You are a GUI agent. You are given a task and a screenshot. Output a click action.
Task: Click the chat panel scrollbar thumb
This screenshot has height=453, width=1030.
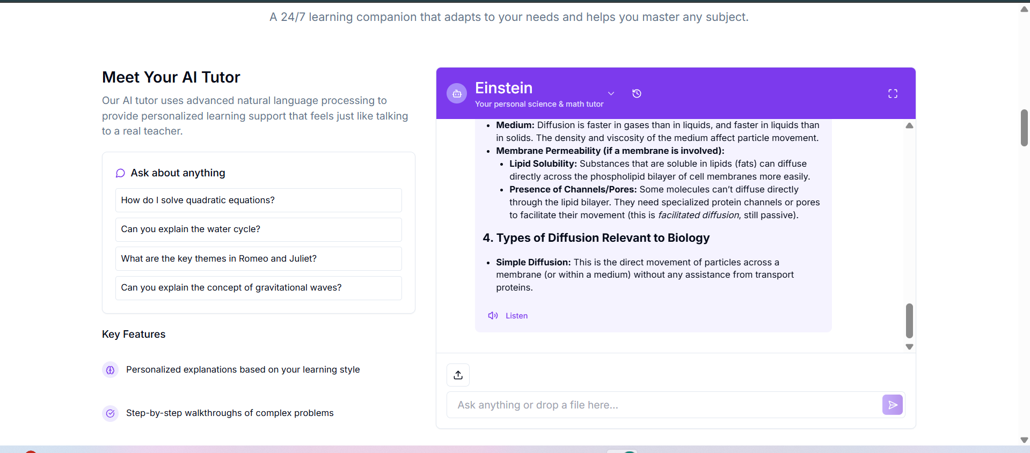[x=909, y=321]
